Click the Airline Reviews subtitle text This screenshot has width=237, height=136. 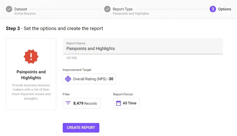pyautogui.click(x=25, y=14)
